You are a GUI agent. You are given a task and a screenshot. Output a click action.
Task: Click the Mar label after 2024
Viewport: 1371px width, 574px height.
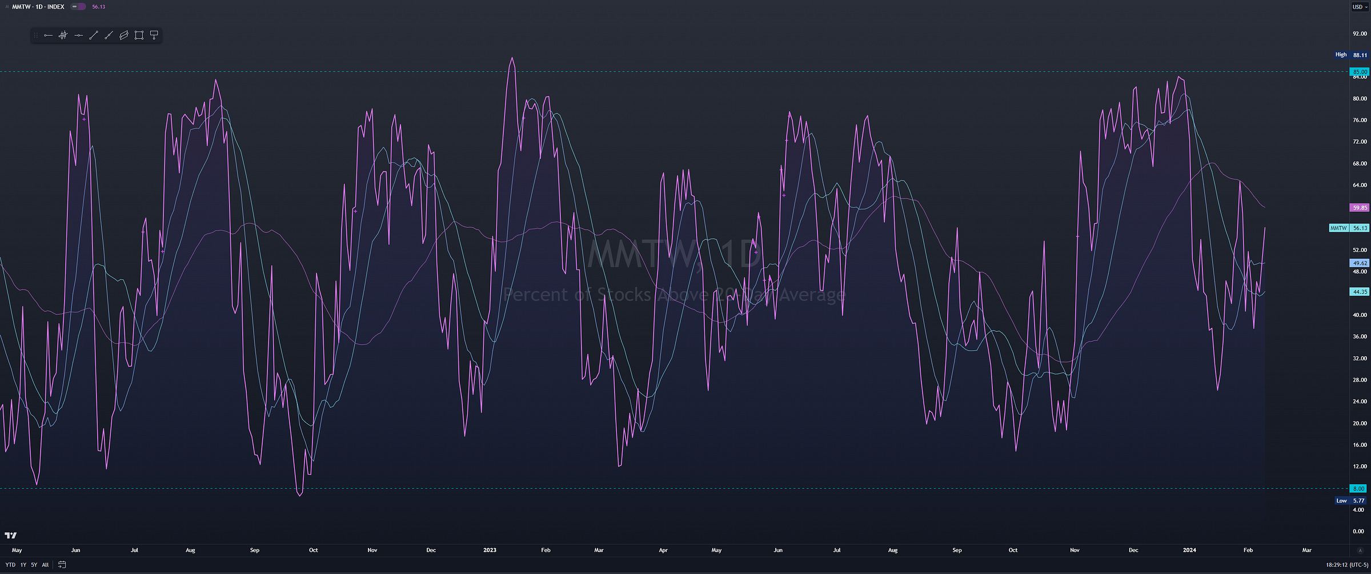pos(1306,550)
